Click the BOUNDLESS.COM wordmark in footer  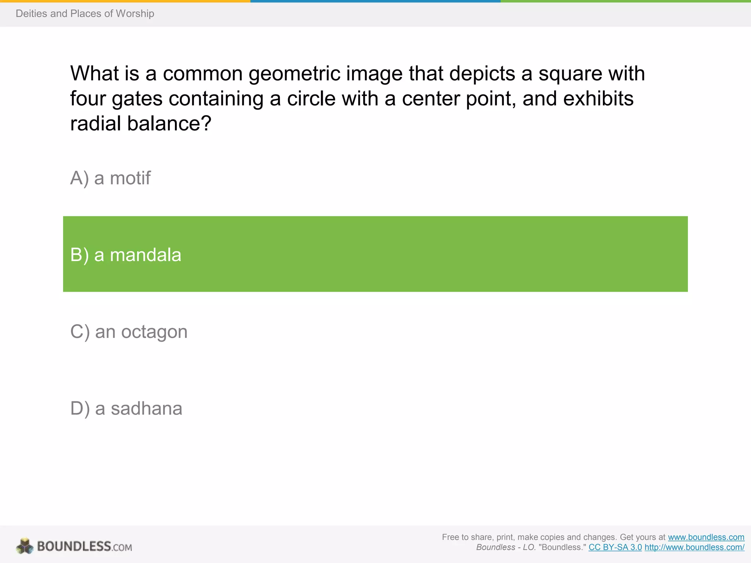(x=84, y=547)
